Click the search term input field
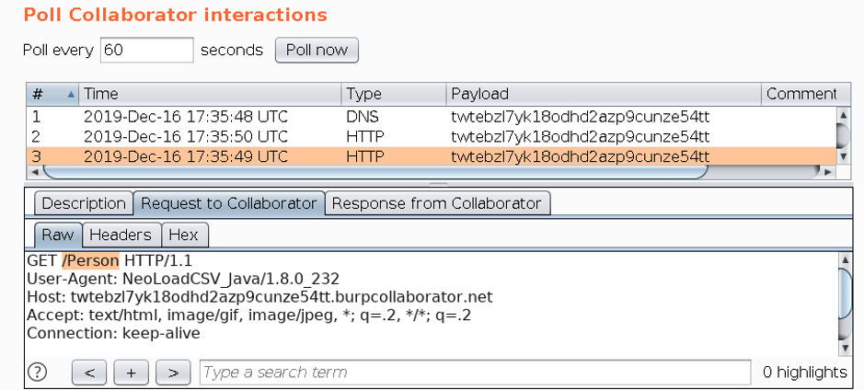This screenshot has height=390, width=864. pyautogui.click(x=474, y=373)
